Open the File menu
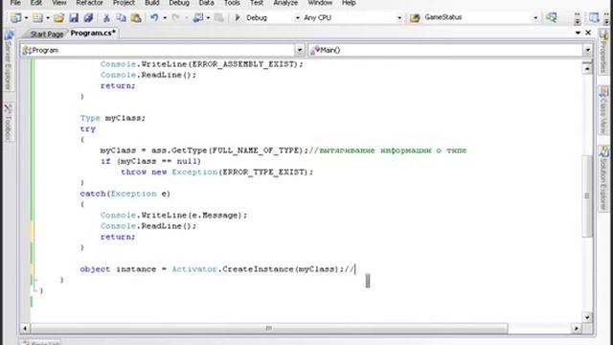This screenshot has width=613, height=345. tap(15, 3)
